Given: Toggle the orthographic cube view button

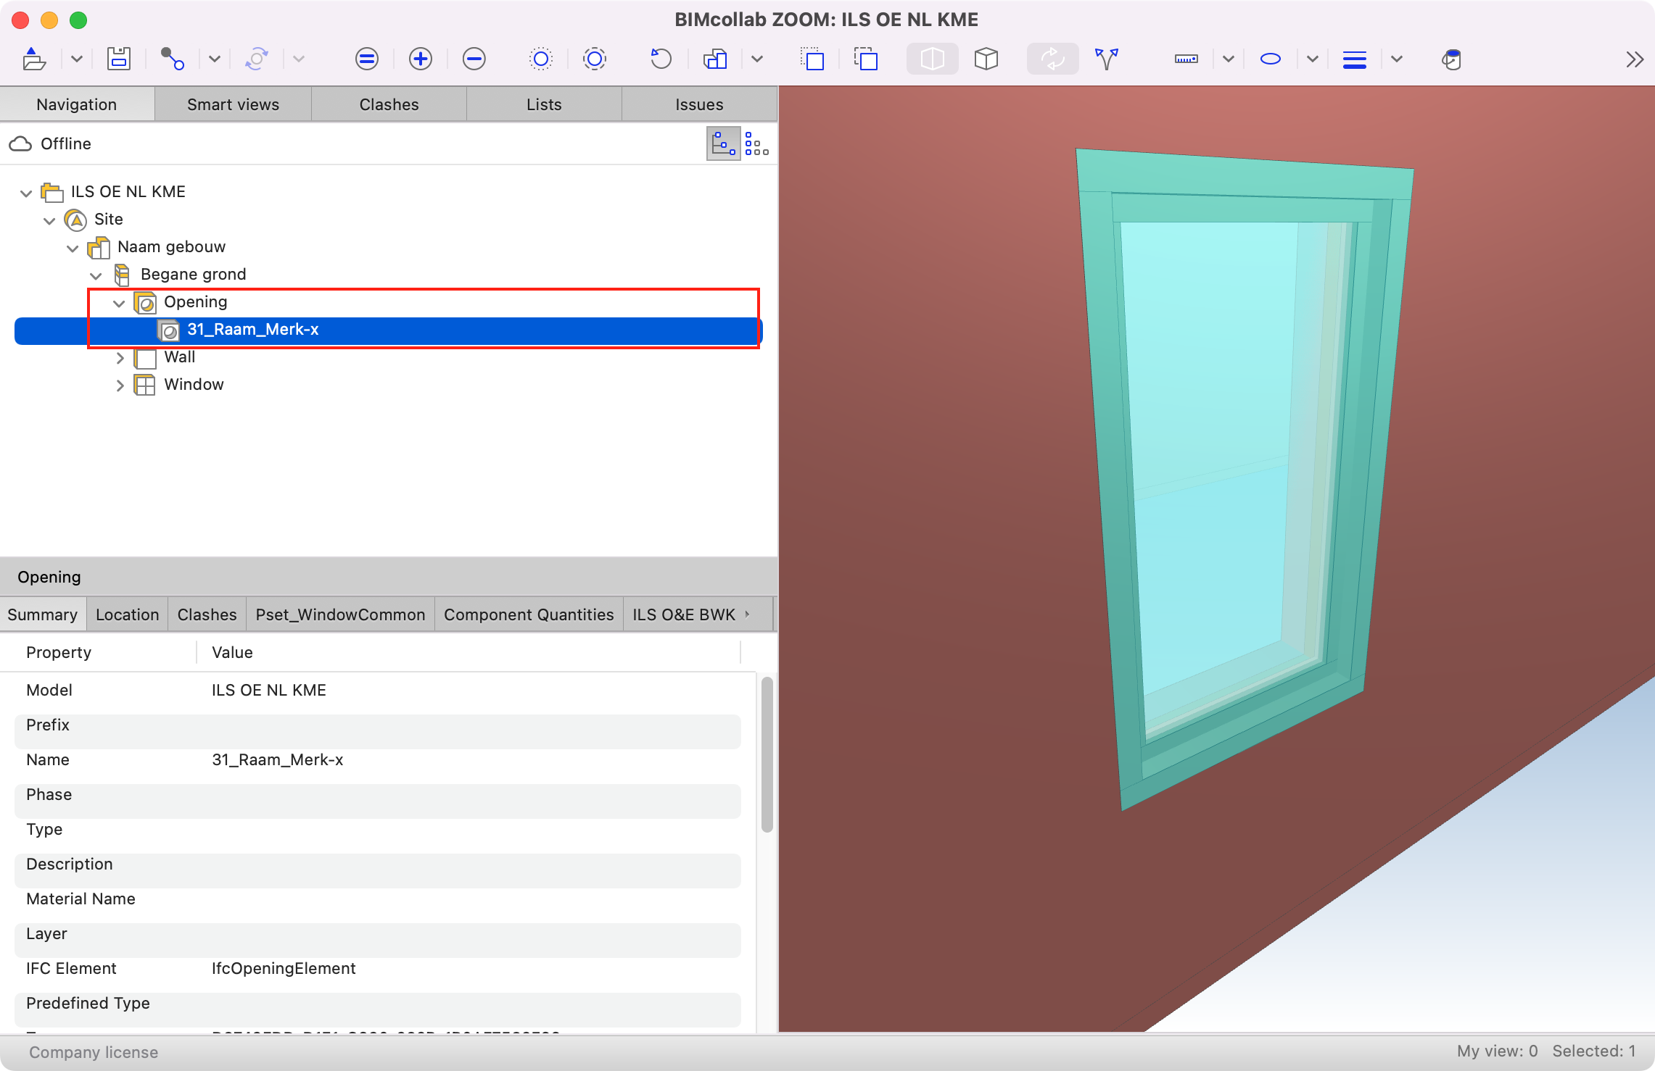Looking at the screenshot, I should click(x=986, y=59).
